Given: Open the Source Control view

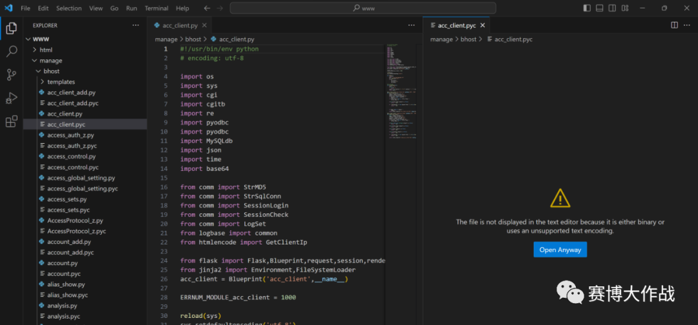Looking at the screenshot, I should [x=12, y=75].
